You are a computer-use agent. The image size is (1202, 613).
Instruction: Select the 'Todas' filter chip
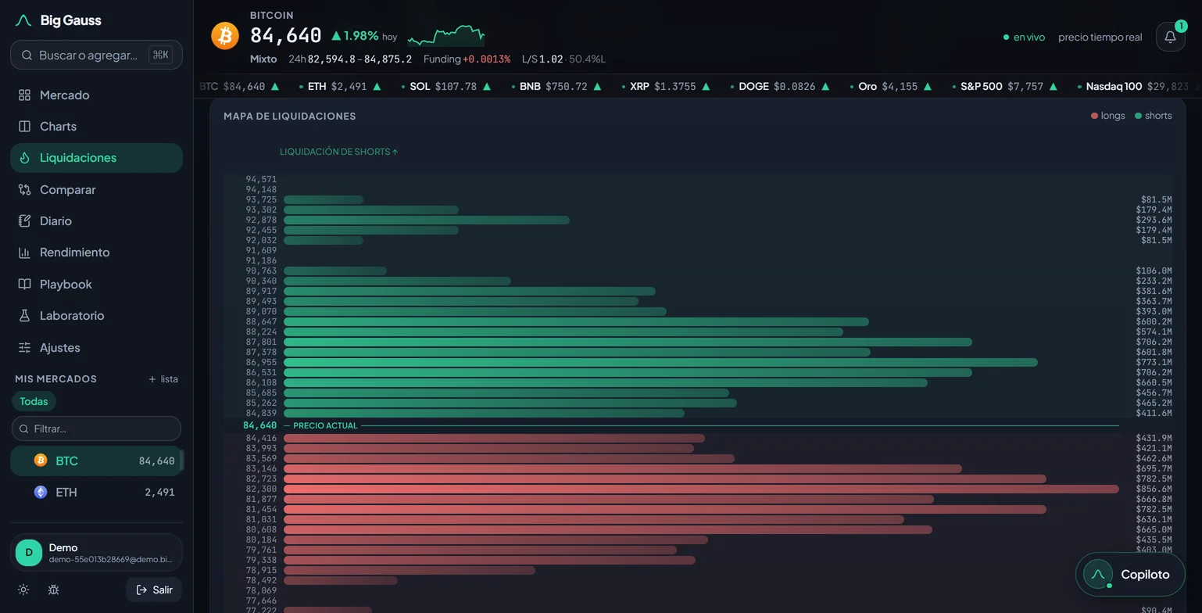click(x=34, y=401)
